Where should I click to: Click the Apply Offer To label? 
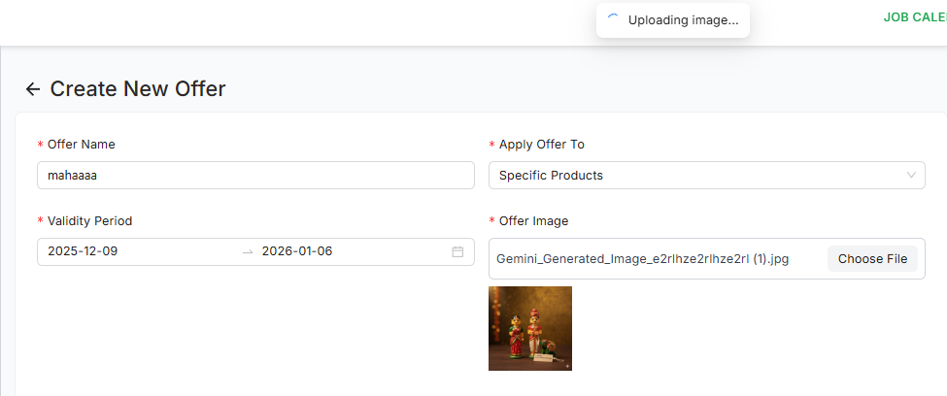click(542, 145)
